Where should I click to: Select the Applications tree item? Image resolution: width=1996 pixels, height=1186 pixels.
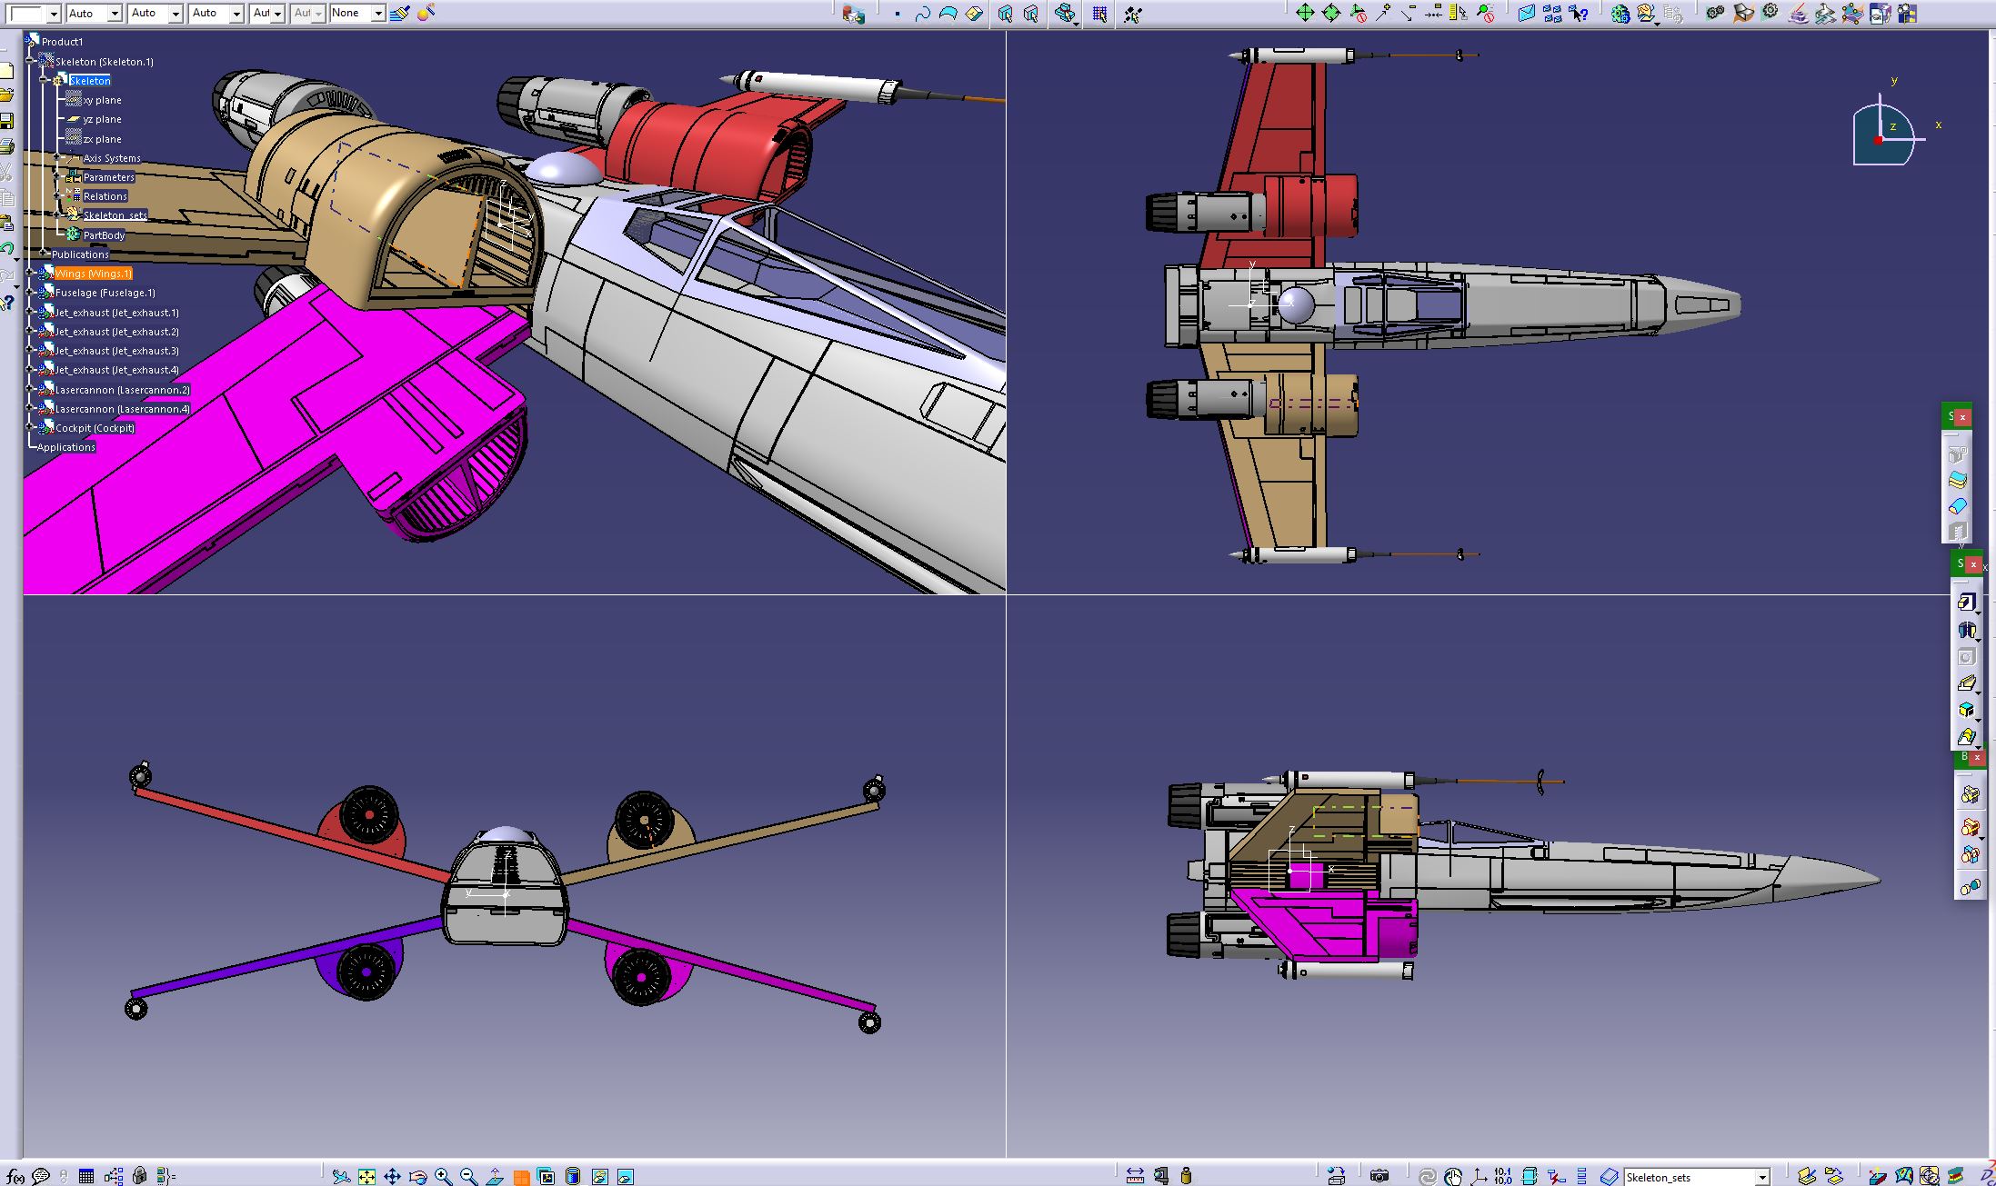[x=66, y=447]
